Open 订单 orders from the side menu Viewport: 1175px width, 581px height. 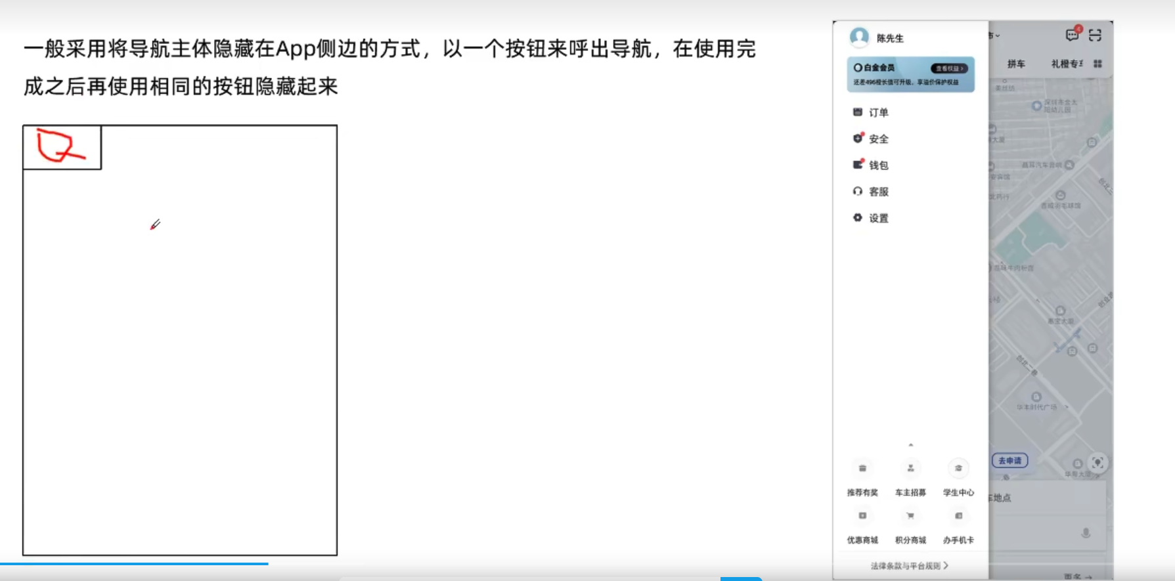click(x=871, y=112)
